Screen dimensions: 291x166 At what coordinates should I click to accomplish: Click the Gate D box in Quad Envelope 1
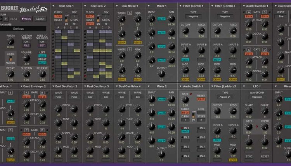tap(265, 49)
